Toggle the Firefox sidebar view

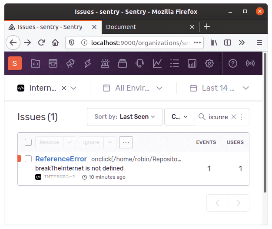[x=228, y=43]
